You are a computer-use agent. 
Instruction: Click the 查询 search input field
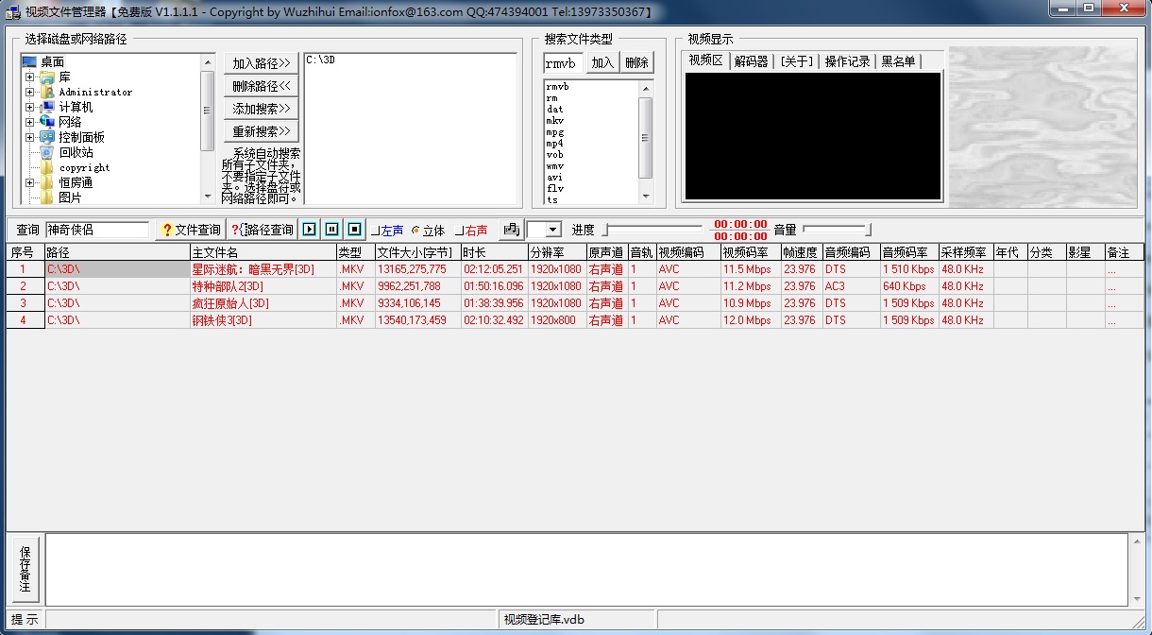96,230
